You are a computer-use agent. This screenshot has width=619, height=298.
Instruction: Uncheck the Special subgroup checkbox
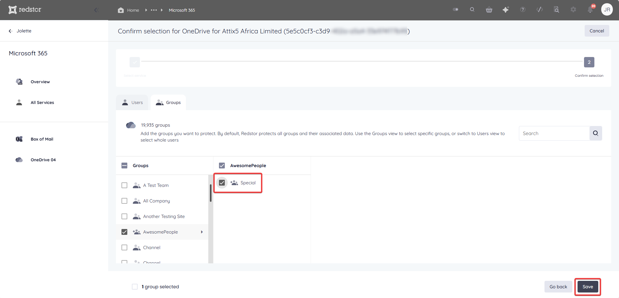point(222,183)
